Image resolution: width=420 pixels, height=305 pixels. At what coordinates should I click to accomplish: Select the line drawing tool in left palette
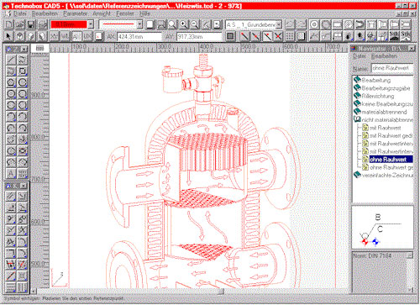coord(11,60)
